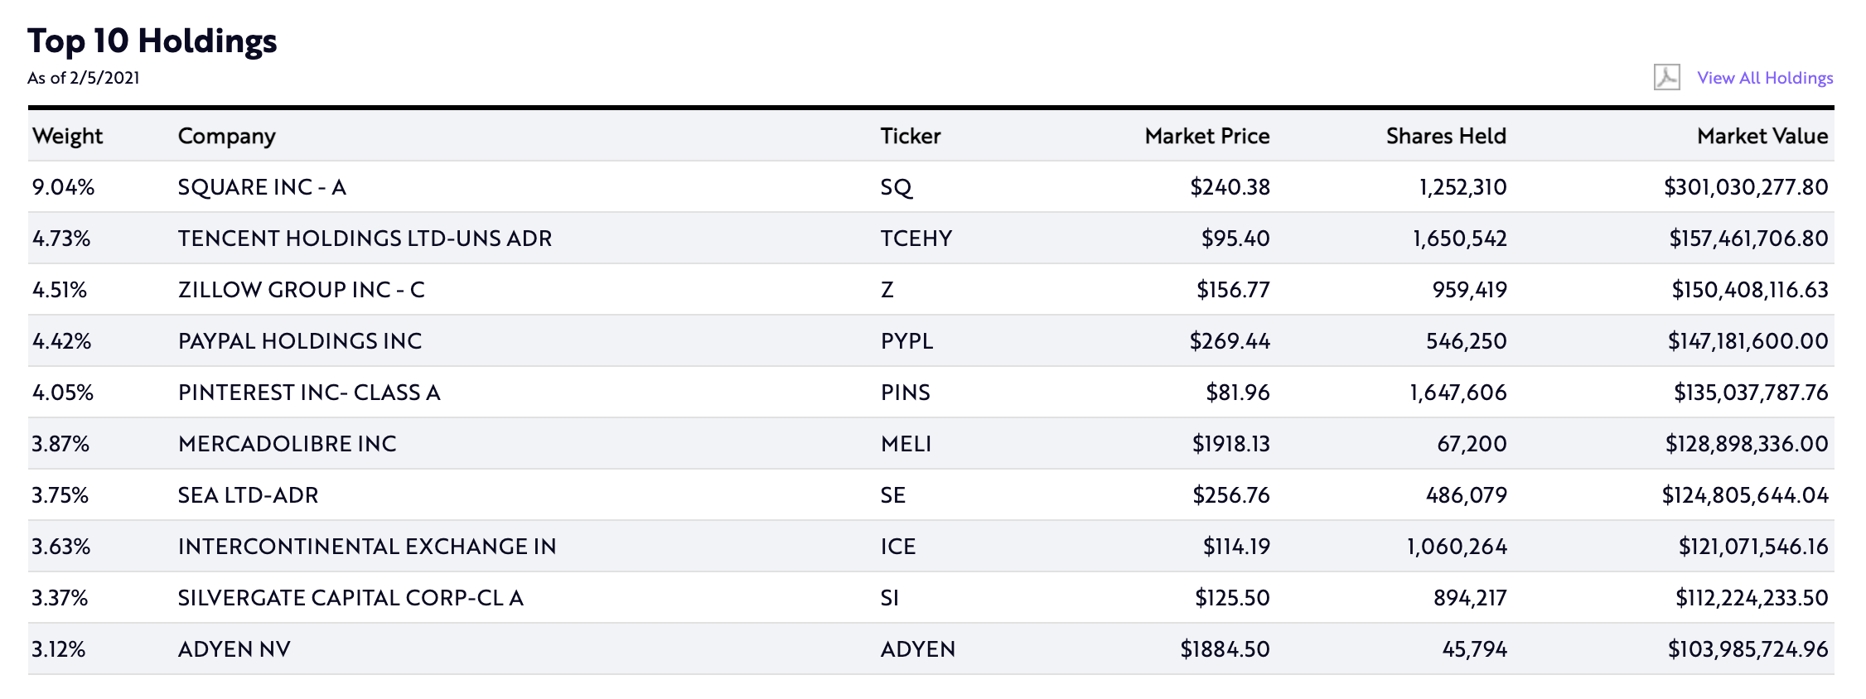Select the TENCENT HOLDINGS LTD-UNS ADR row name
This screenshot has height=699, width=1866.
pos(365,239)
